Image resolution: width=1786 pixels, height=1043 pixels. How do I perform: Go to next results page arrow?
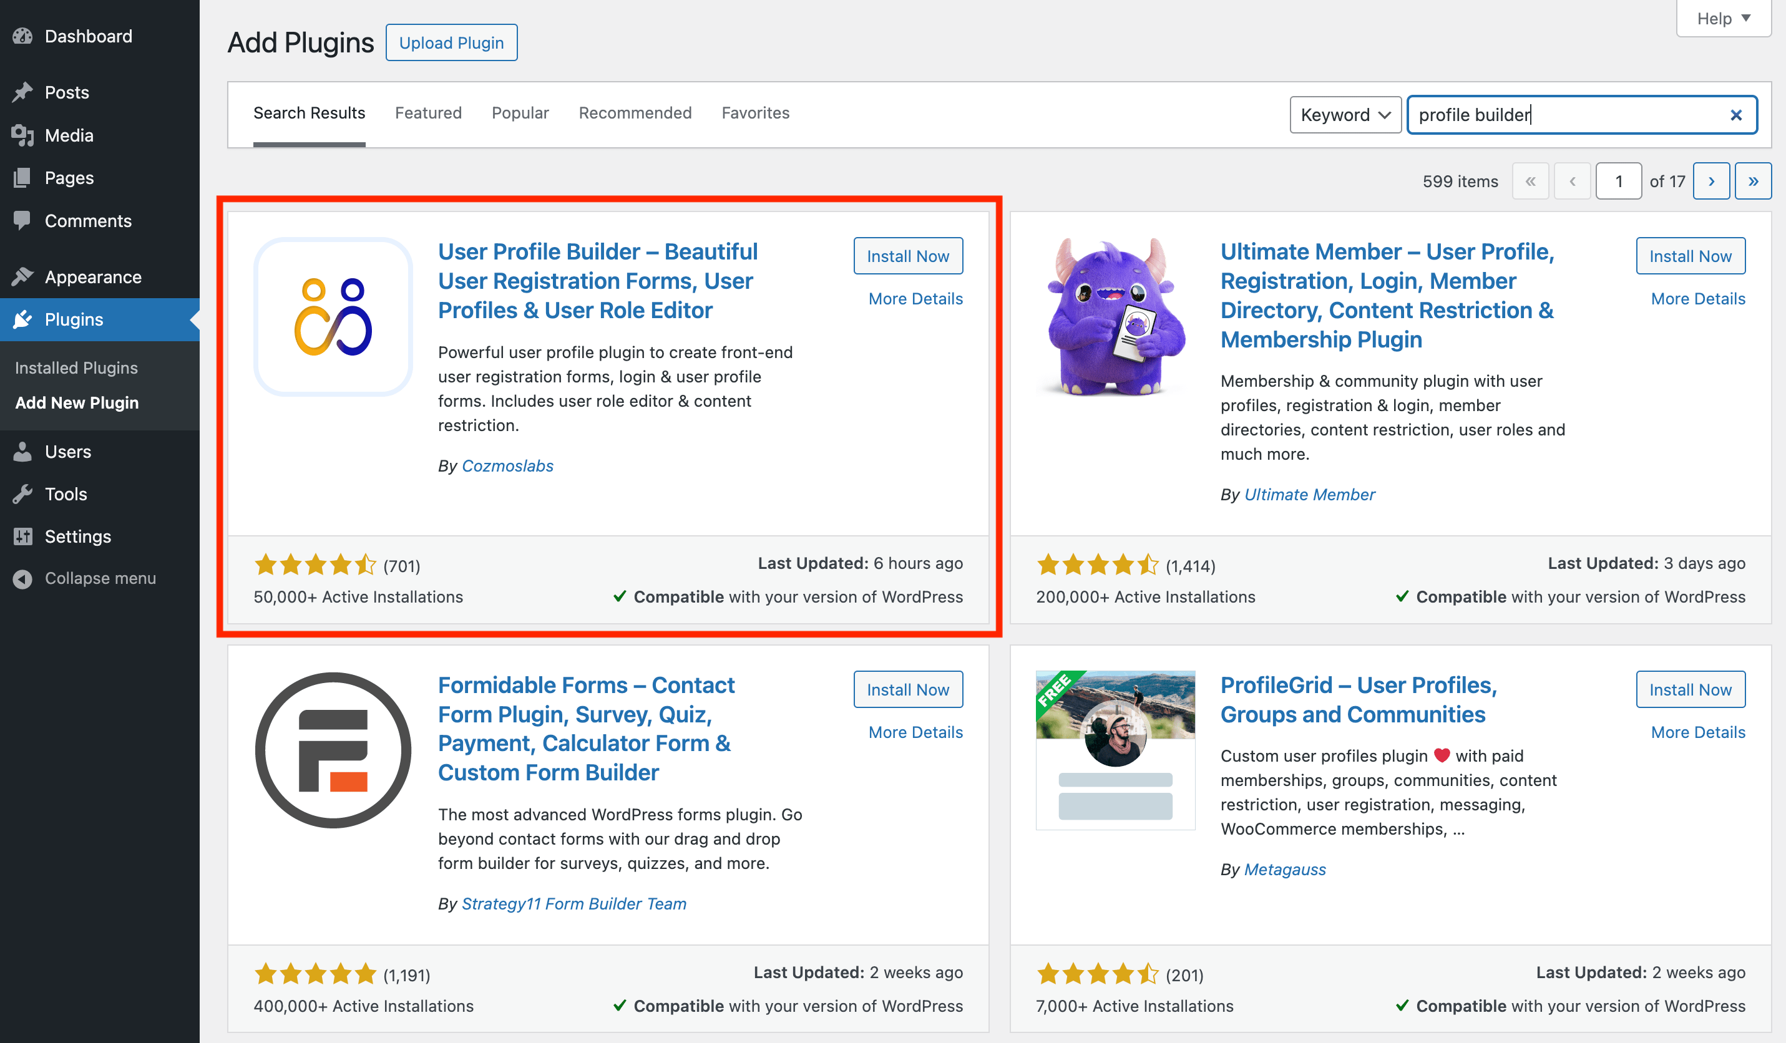(1712, 182)
